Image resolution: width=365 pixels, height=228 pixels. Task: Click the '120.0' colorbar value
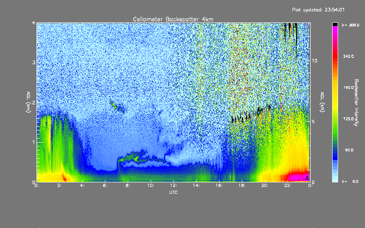tap(349, 119)
